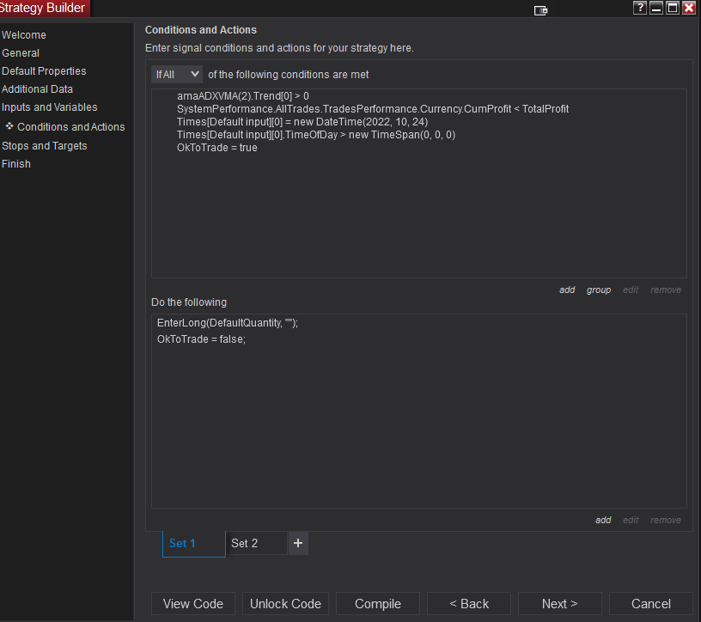Open the Welcome page
This screenshot has height=622, width=701.
24,35
